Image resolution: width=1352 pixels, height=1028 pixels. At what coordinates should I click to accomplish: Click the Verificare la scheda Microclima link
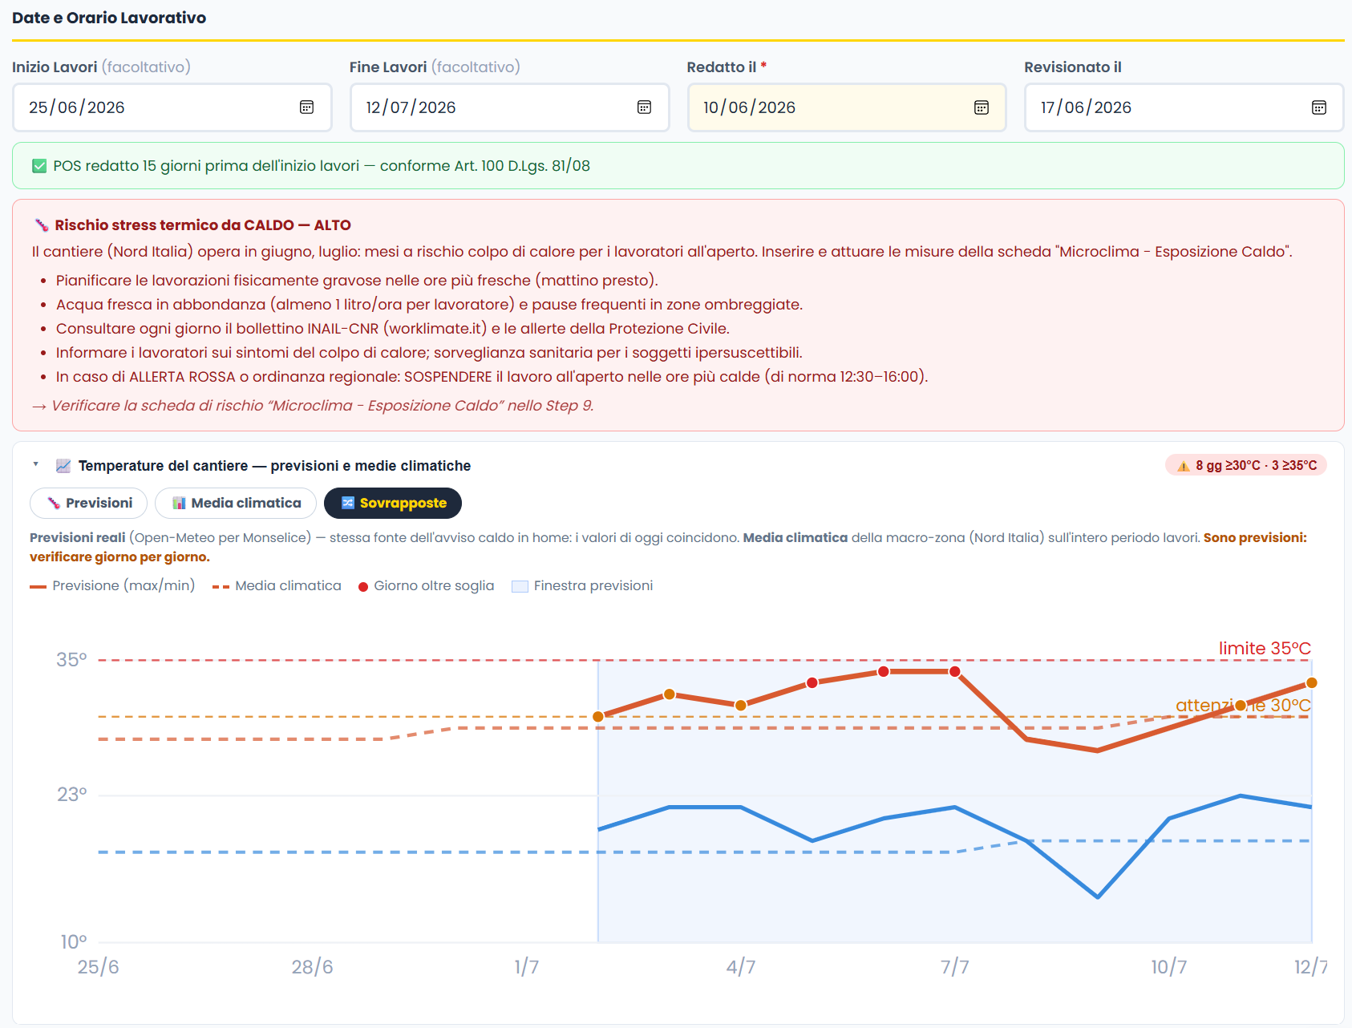[x=313, y=406]
